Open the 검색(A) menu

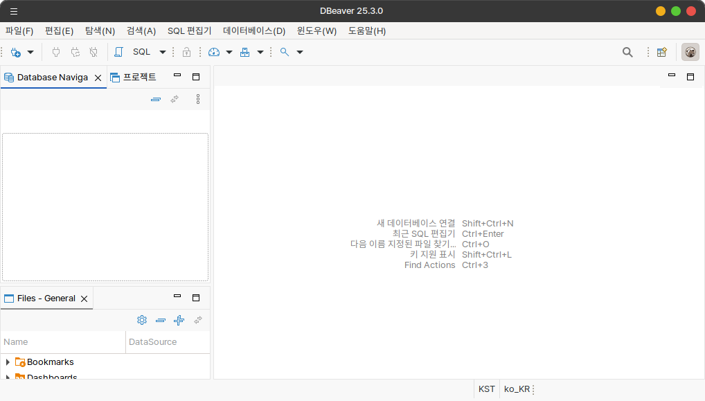141,31
